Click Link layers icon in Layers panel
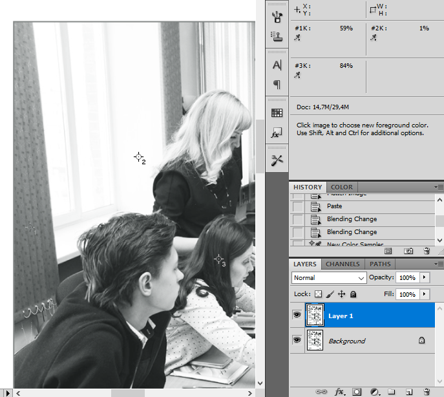 (x=321, y=392)
